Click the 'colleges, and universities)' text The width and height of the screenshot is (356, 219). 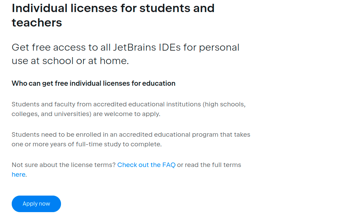[52, 114]
